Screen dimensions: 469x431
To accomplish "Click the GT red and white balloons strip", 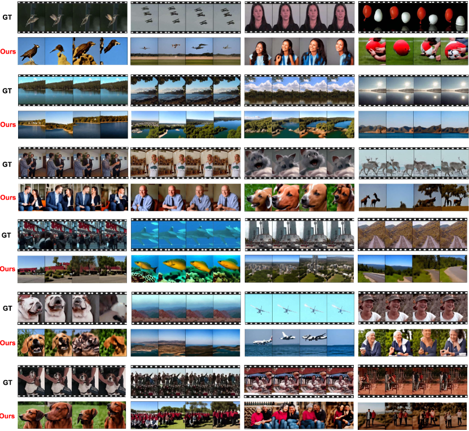I will tap(413, 17).
